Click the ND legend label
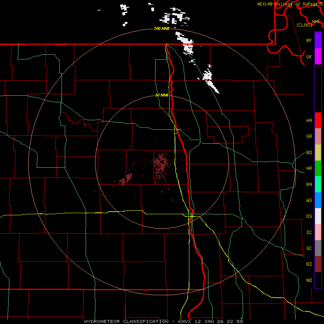324x324 pixels. [x=309, y=280]
